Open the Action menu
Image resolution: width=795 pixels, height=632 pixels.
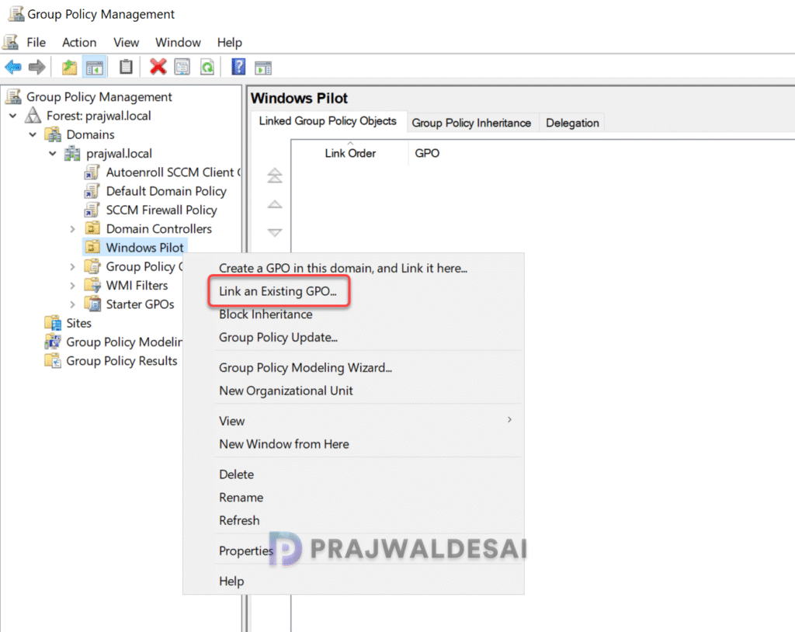79,42
